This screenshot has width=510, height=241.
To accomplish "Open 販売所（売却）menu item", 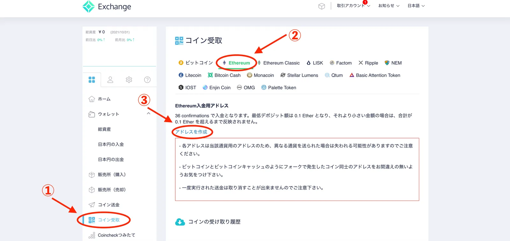I will pos(112,190).
